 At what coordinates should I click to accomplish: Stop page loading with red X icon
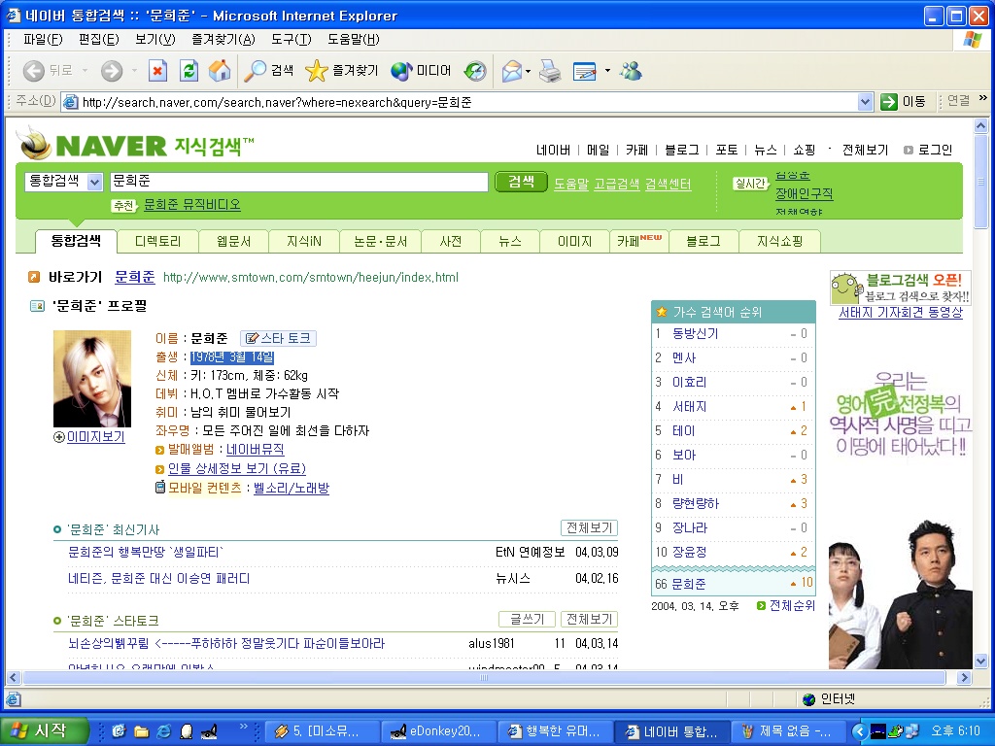click(157, 70)
